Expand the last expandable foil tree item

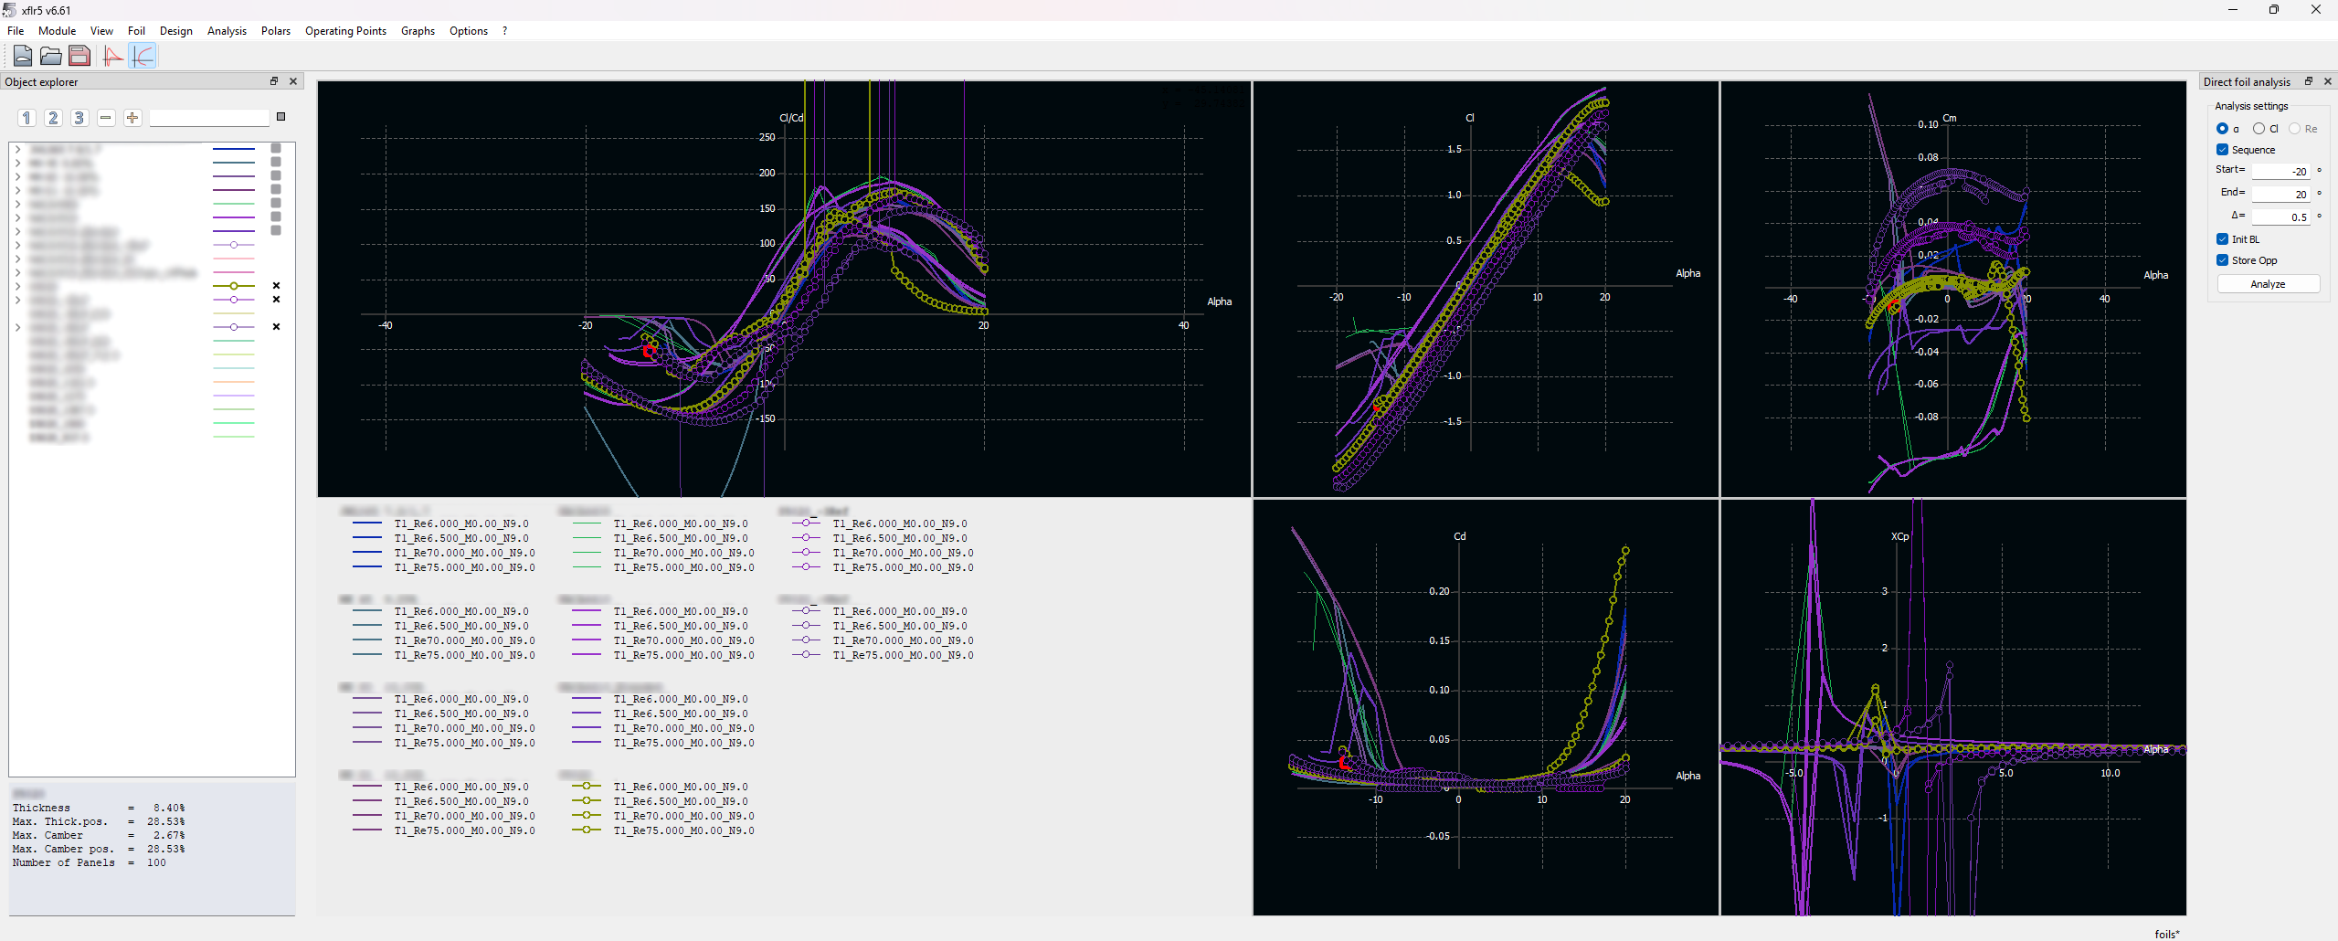pyautogui.click(x=17, y=327)
